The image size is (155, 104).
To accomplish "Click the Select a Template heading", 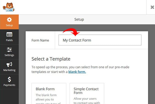I will click(x=51, y=59).
